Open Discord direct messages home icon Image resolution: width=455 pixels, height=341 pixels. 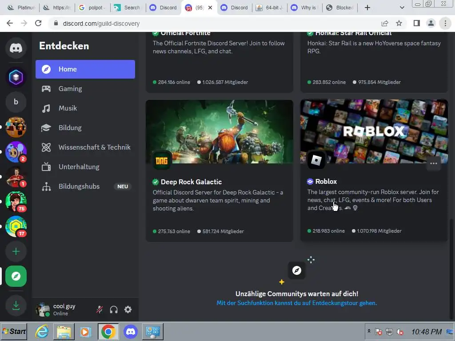[x=16, y=48]
